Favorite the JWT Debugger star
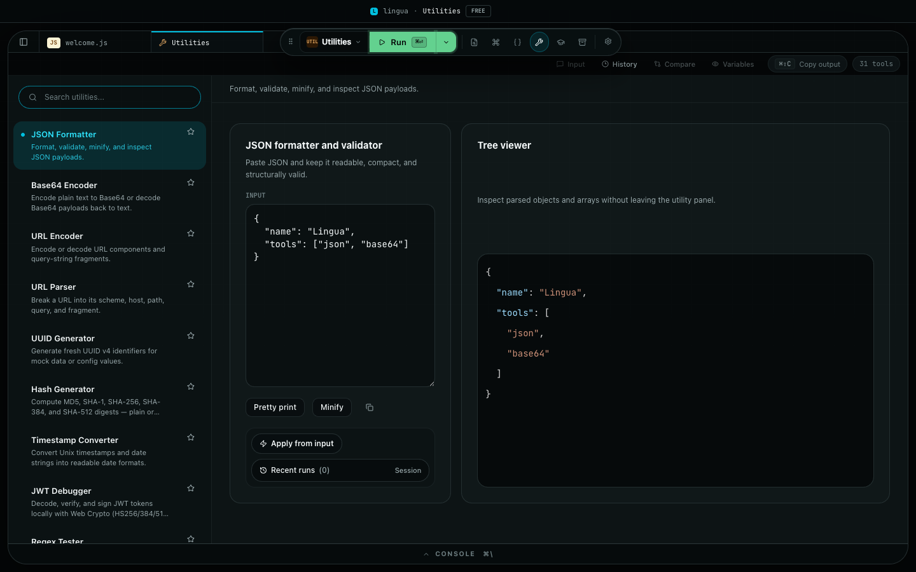This screenshot has width=916, height=572. pos(191,488)
